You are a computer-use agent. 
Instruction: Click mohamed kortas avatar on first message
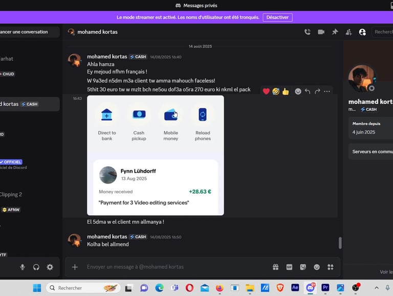pos(74,60)
